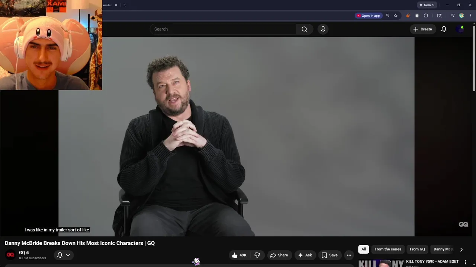Click the video title text
This screenshot has width=476, height=267.
(80, 243)
